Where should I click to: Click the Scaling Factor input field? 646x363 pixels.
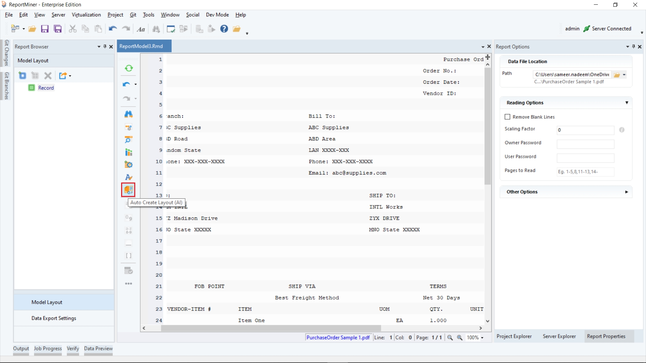(585, 130)
